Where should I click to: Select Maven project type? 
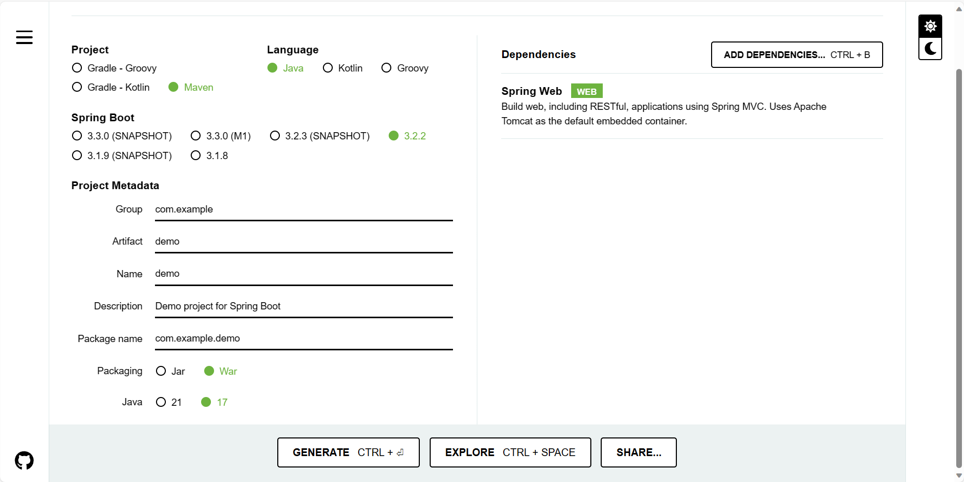tap(191, 87)
